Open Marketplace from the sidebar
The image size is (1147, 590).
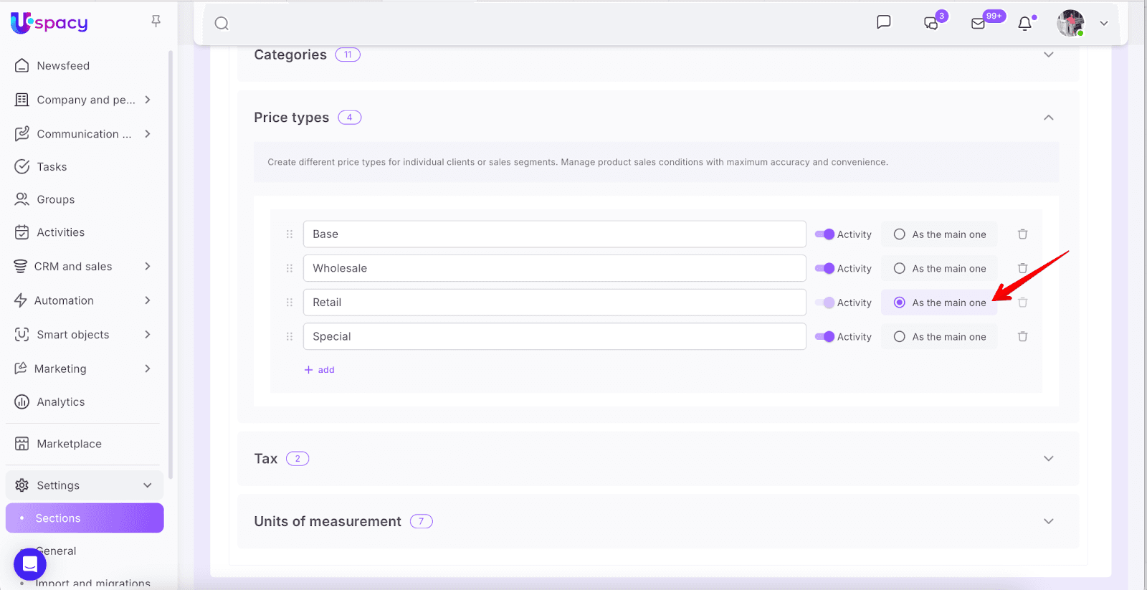69,444
